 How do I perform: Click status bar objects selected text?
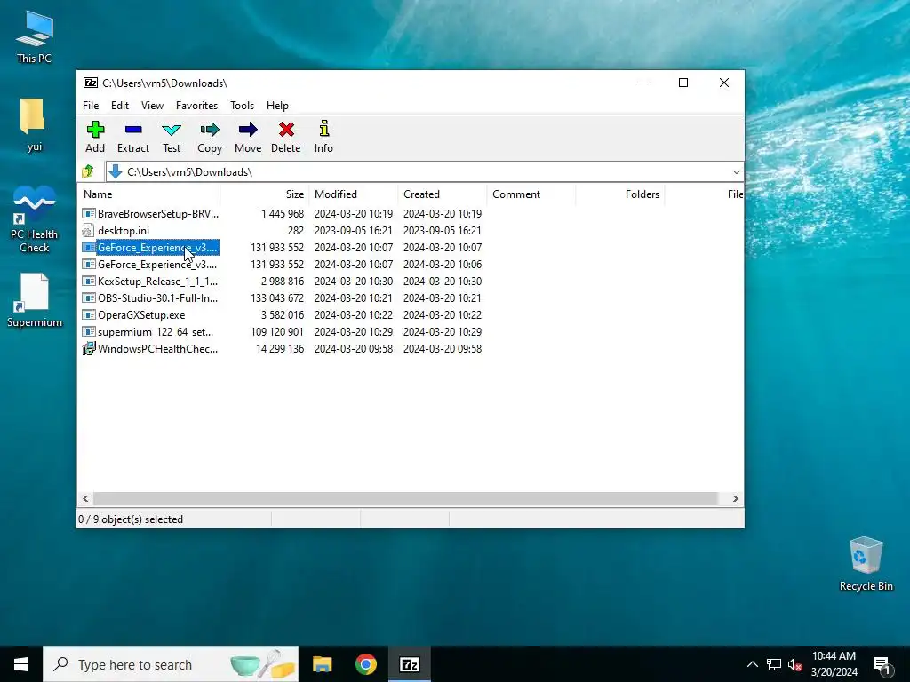[x=131, y=519]
